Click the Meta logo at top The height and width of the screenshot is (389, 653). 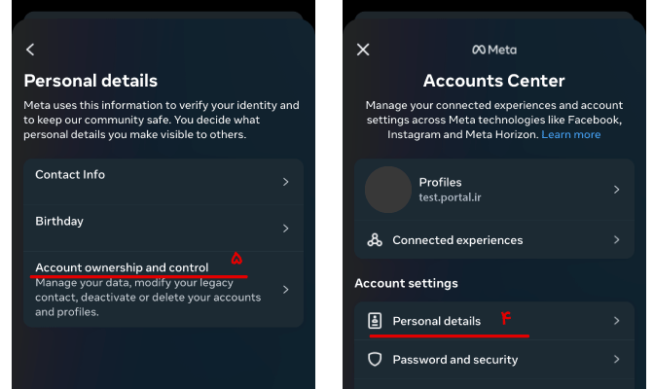[x=494, y=50]
